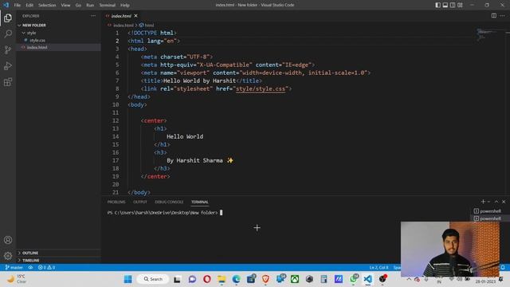Switch to the PROBLEMS panel tab
The image size is (510, 287).
tap(116, 202)
